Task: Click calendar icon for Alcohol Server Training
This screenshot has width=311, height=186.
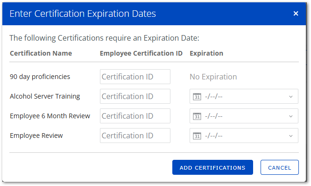Action: [x=197, y=97]
